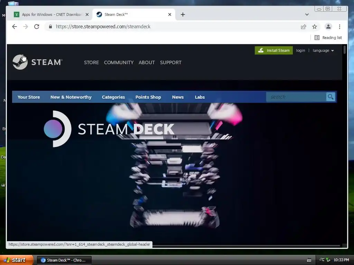
Task: Open Categories menu
Action: tap(113, 97)
